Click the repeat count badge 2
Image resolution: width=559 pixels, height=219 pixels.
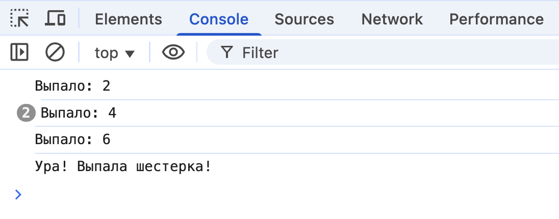click(26, 113)
